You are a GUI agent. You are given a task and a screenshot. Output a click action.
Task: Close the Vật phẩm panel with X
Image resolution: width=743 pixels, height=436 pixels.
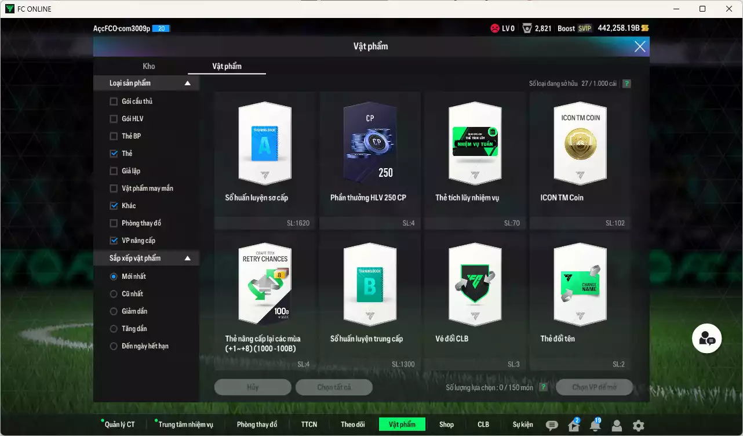point(640,46)
